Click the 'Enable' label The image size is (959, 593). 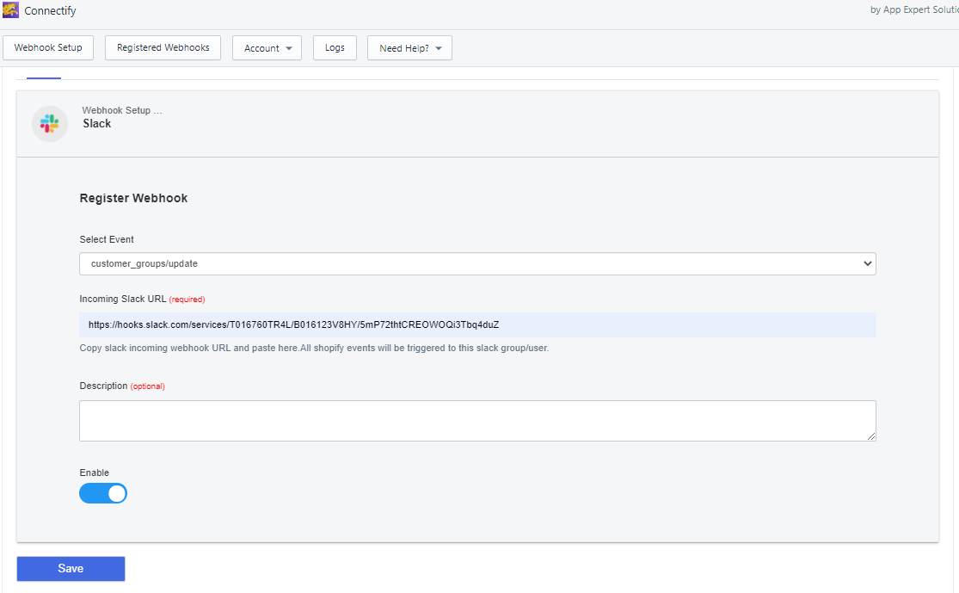[95, 473]
